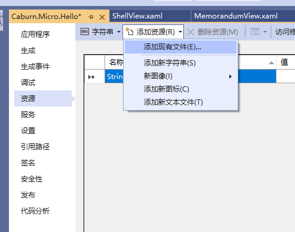Click the delete X icon beside 删除资源
This screenshot has height=232, width=295.
pos(190,32)
